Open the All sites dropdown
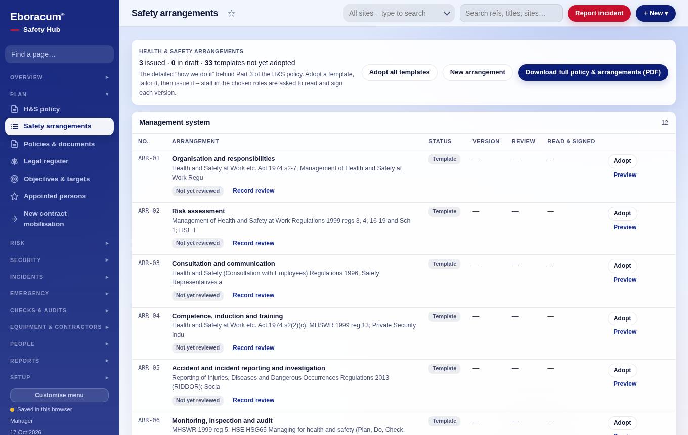Image resolution: width=688 pixels, height=435 pixels. (399, 13)
